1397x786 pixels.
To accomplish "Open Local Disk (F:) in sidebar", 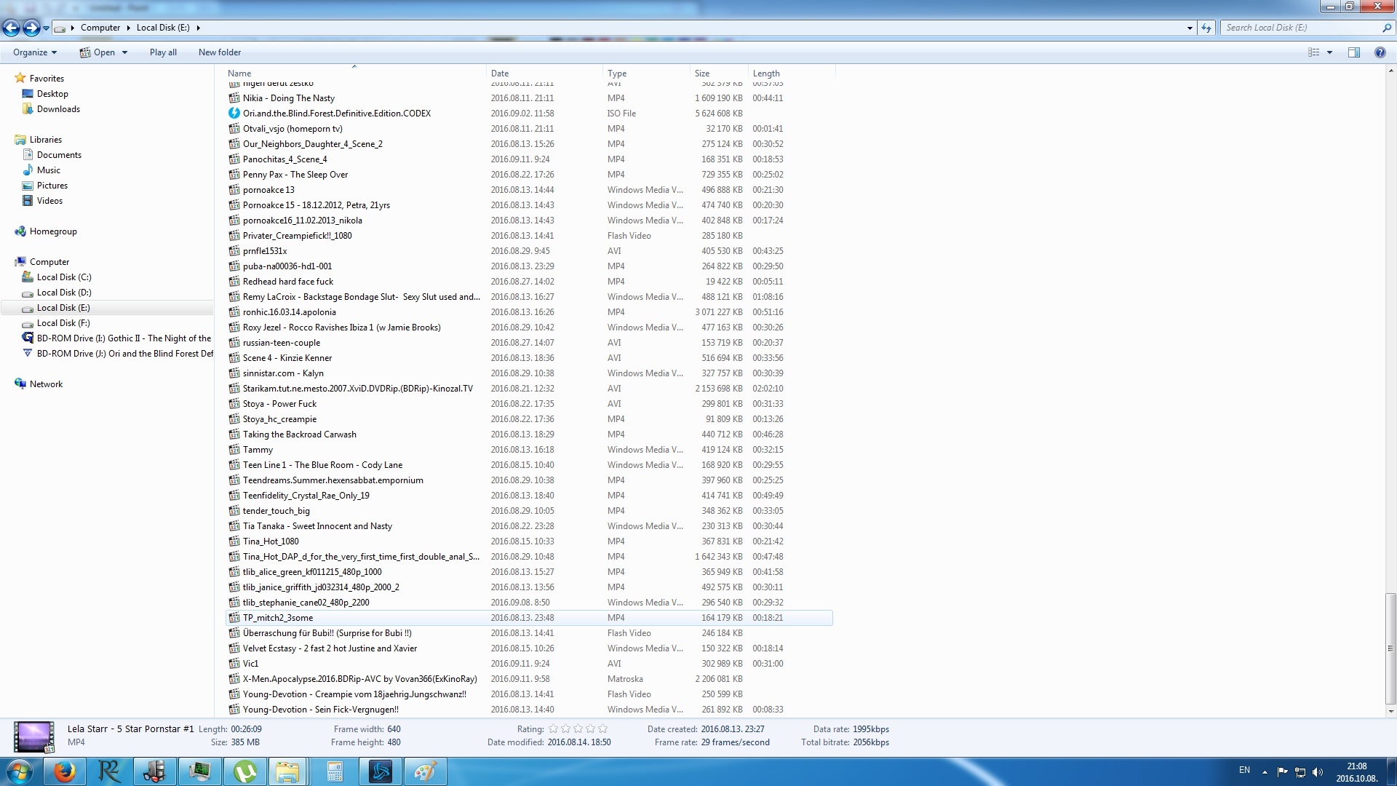I will pyautogui.click(x=63, y=323).
